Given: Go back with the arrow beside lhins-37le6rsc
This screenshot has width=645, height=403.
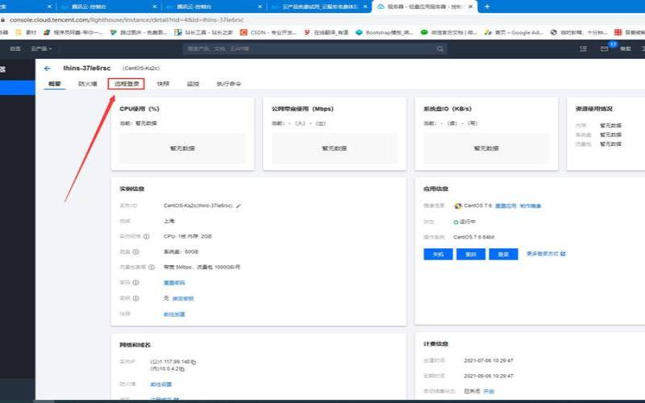Looking at the screenshot, I should 48,69.
